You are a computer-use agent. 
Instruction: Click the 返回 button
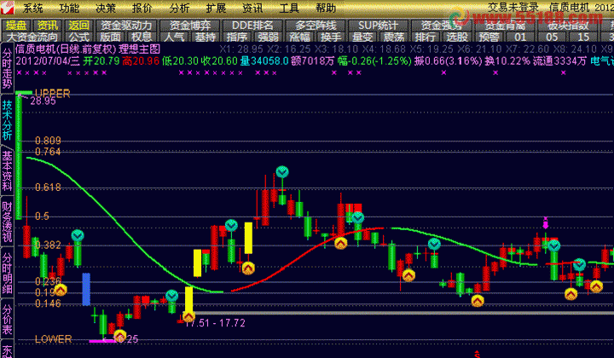[79, 26]
